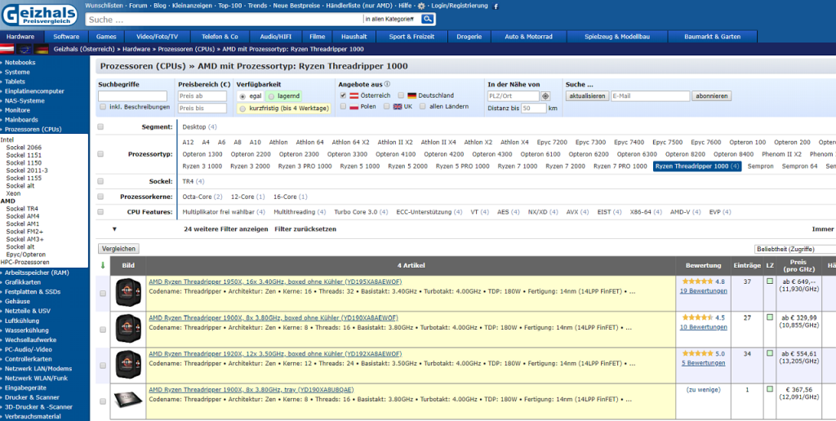
Task: Uncheck the Österreich offers checkbox
Action: click(344, 95)
